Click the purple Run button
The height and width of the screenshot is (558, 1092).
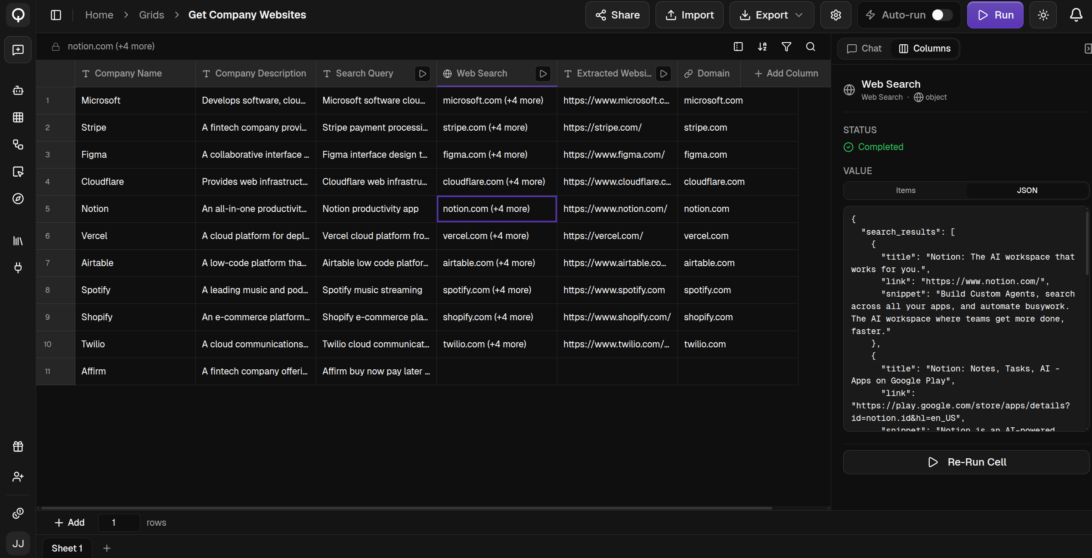pyautogui.click(x=995, y=15)
